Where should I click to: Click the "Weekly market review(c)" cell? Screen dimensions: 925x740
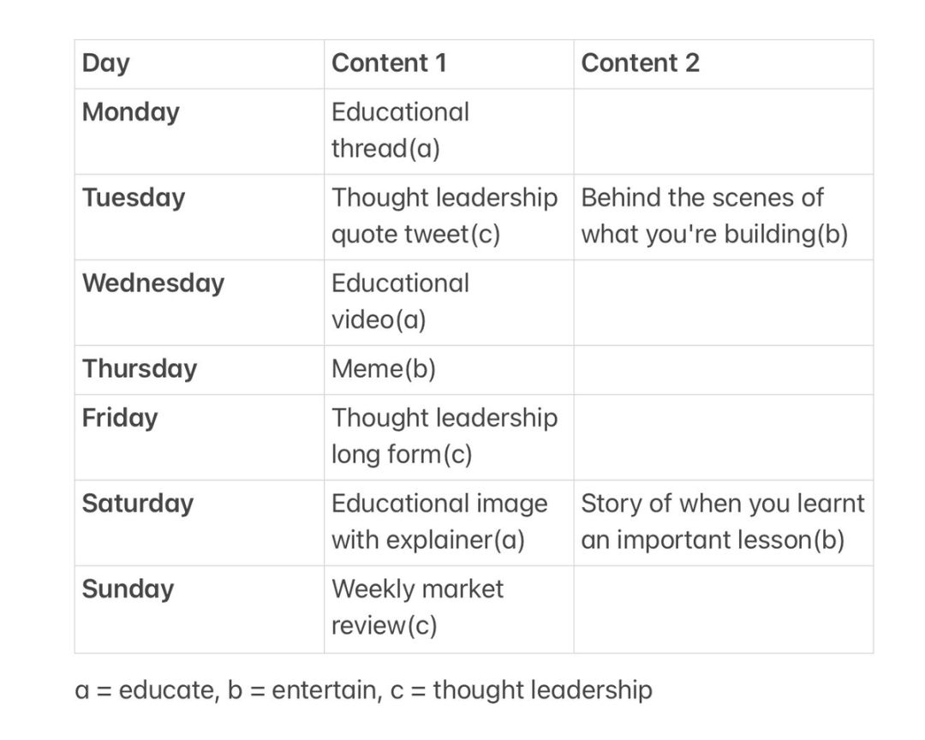417,607
